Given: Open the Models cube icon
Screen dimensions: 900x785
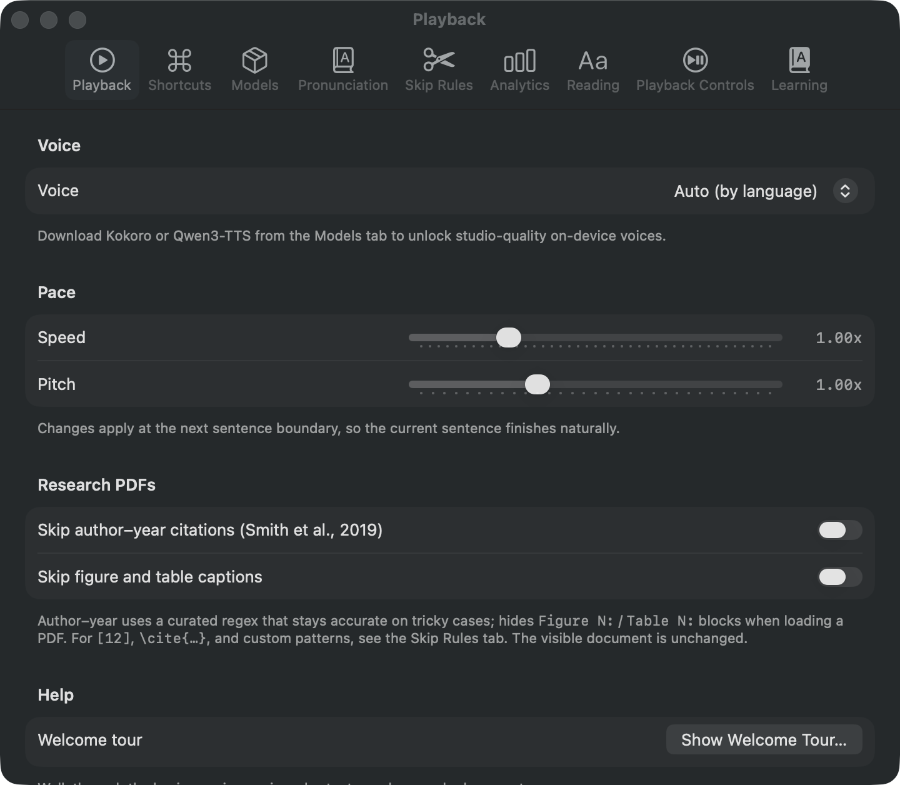Looking at the screenshot, I should click(254, 61).
